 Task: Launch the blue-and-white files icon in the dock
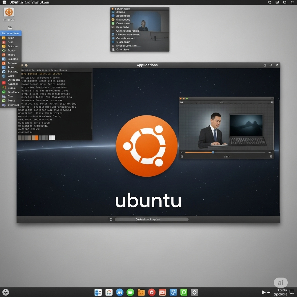click(x=98, y=292)
